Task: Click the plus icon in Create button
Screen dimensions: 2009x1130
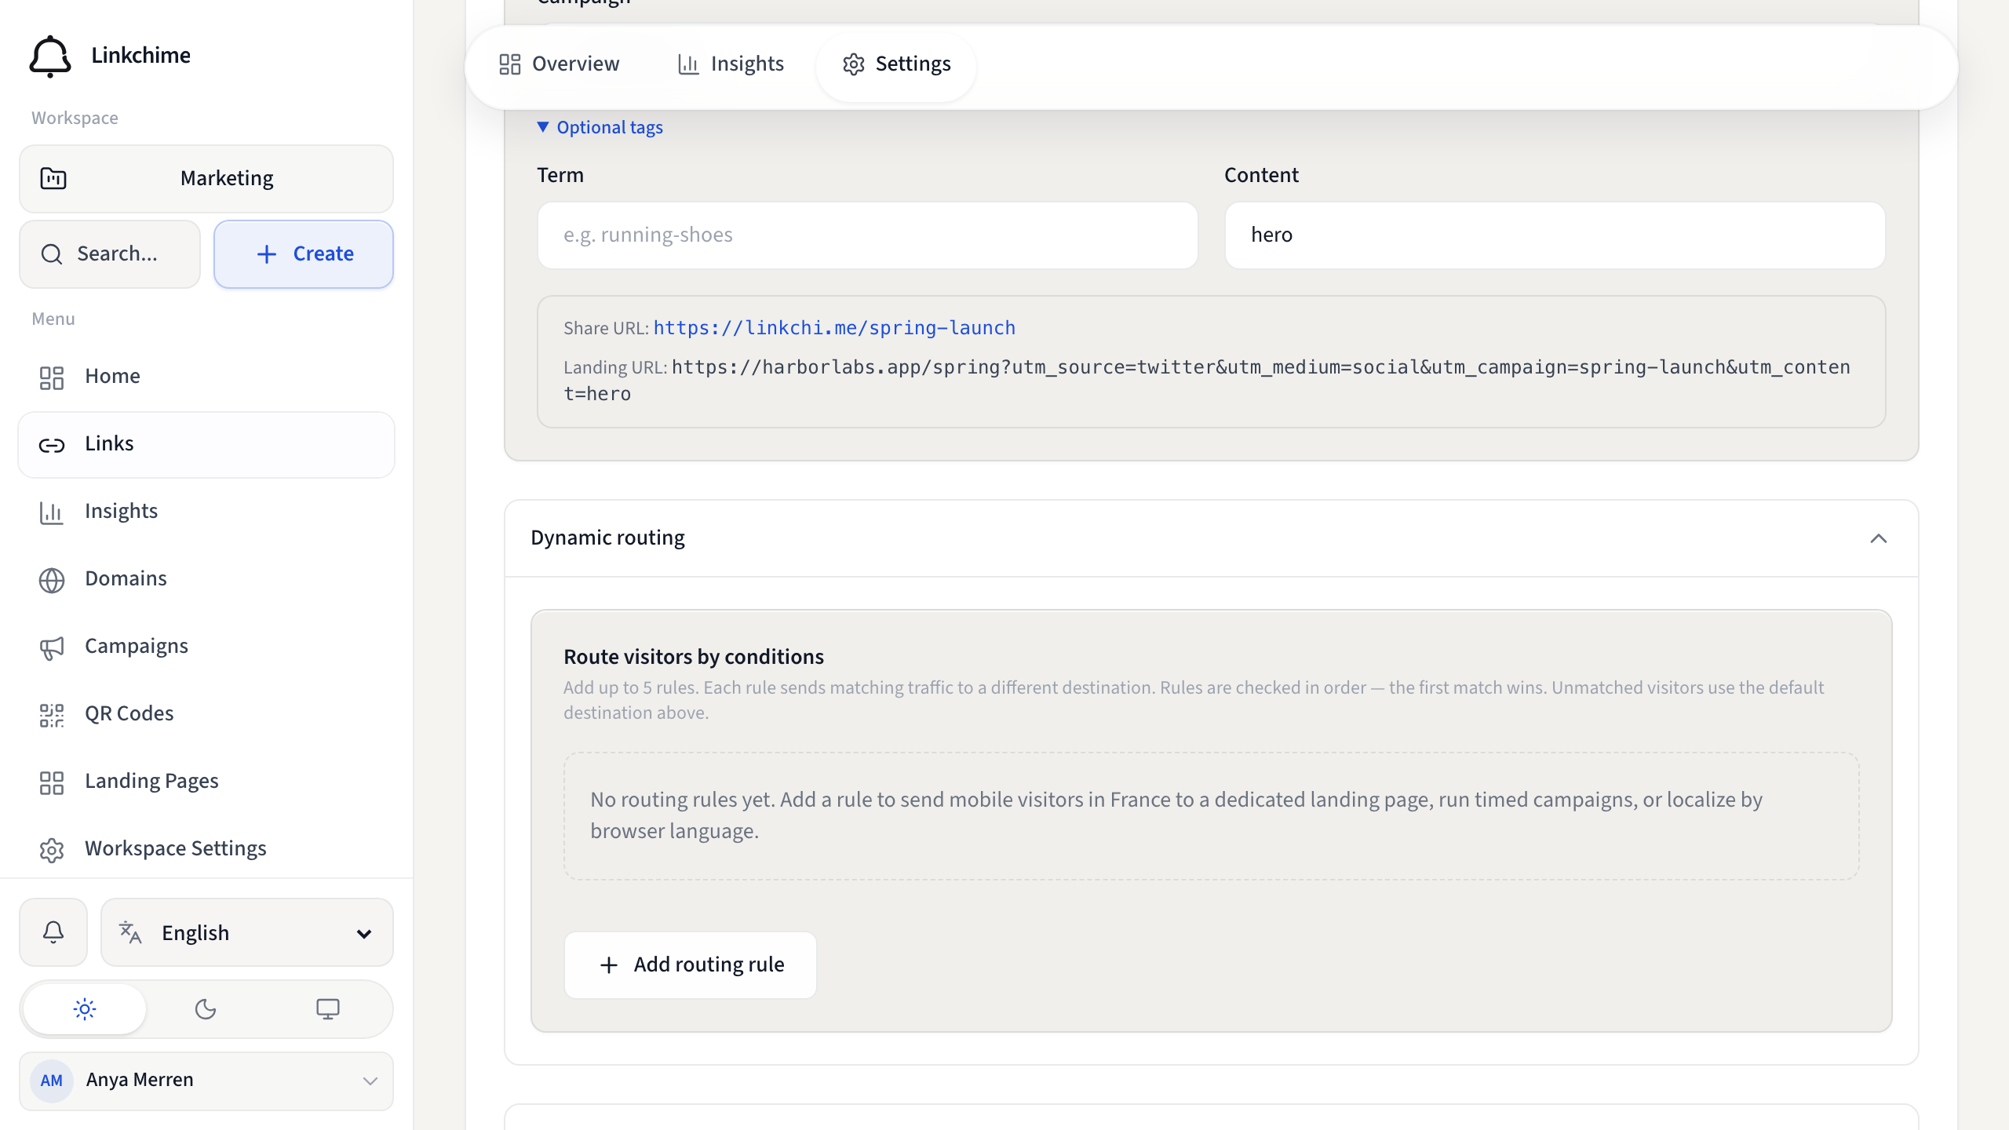Action: tap(267, 254)
